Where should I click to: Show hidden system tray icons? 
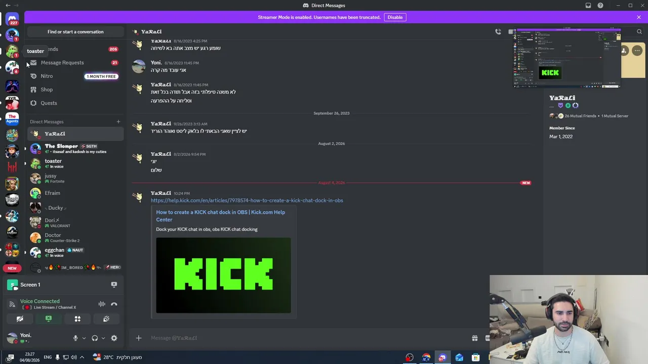(x=82, y=357)
